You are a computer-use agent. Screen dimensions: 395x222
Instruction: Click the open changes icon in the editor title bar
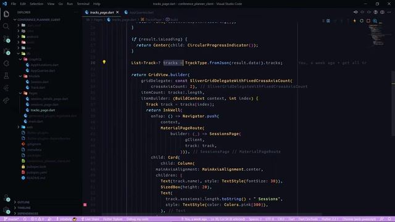pos(355,12)
